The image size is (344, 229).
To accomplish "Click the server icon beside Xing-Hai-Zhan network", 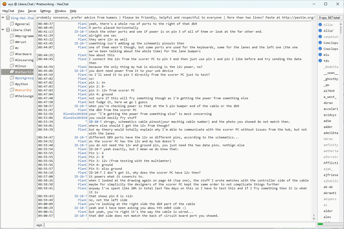I will (x=8, y=18).
